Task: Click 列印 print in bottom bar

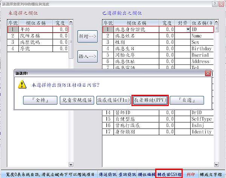Action: [191, 174]
